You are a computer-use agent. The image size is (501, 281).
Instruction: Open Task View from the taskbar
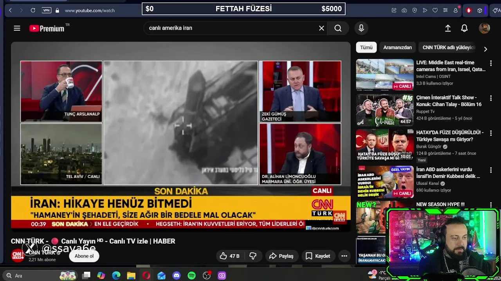click(x=87, y=276)
